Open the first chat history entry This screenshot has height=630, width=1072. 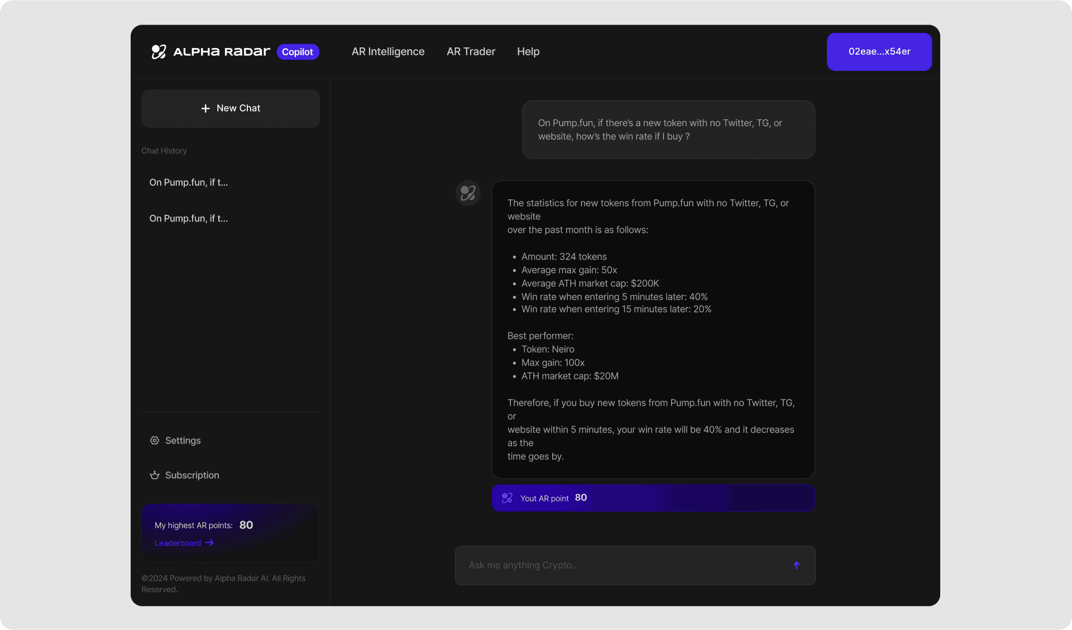coord(189,182)
